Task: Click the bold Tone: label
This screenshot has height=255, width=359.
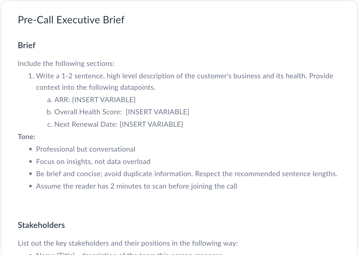Action: 26,137
